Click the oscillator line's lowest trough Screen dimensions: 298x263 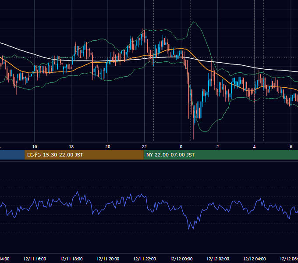189,229
